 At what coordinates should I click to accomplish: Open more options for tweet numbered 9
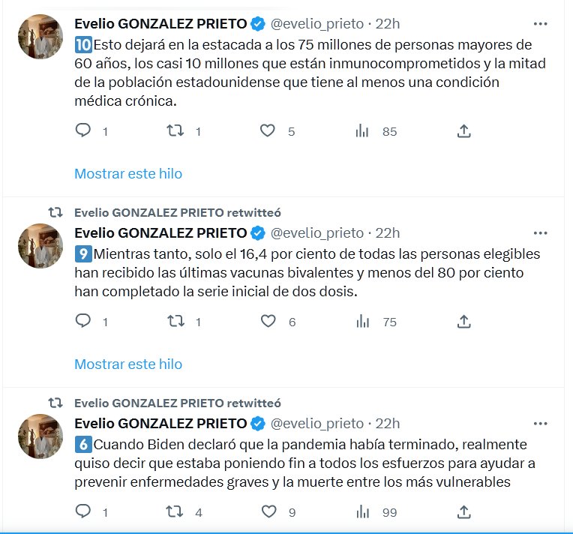540,232
